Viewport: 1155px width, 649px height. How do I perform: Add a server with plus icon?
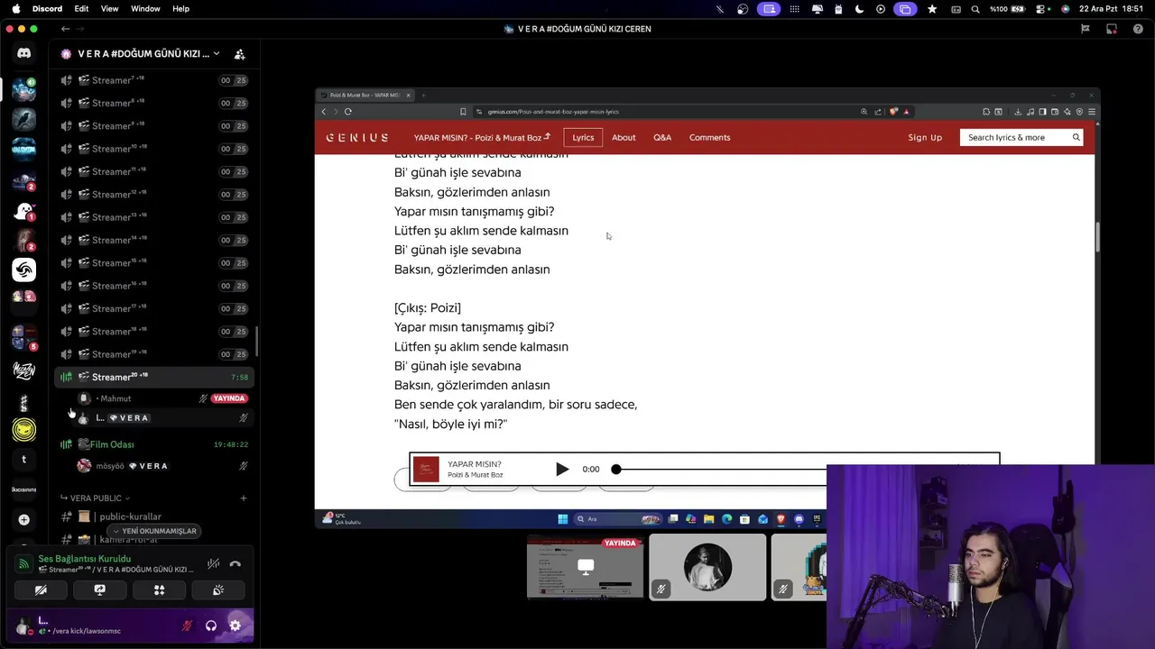pyautogui.click(x=24, y=519)
